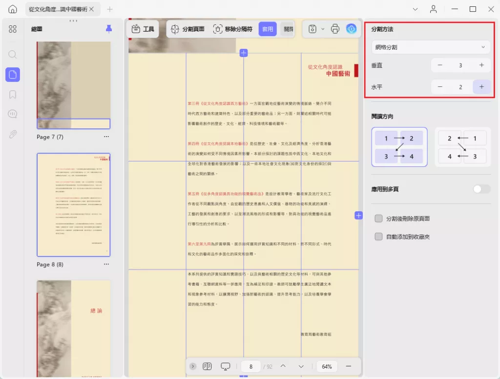Decrease 垂直 vertical count

click(440, 65)
